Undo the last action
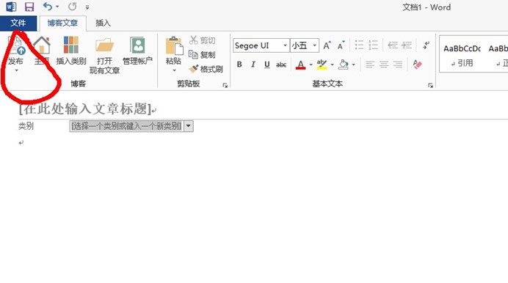The height and width of the screenshot is (283, 508). pyautogui.click(x=47, y=7)
